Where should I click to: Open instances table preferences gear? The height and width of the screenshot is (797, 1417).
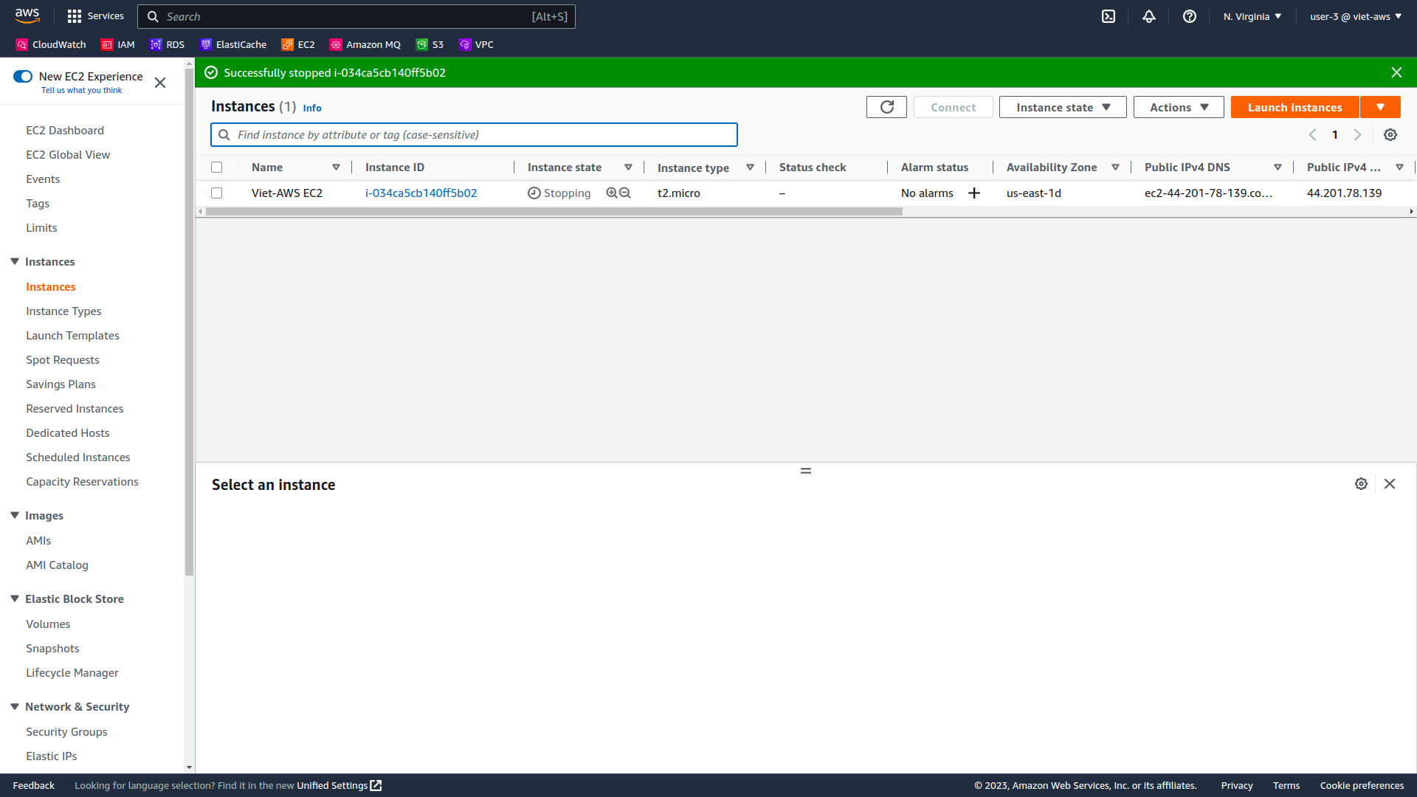coord(1390,135)
